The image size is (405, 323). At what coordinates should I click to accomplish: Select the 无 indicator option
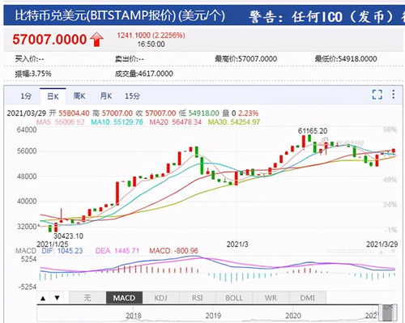coord(87,298)
